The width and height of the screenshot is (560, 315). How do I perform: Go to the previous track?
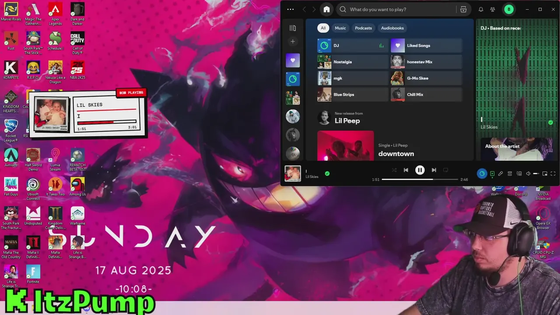[406, 170]
